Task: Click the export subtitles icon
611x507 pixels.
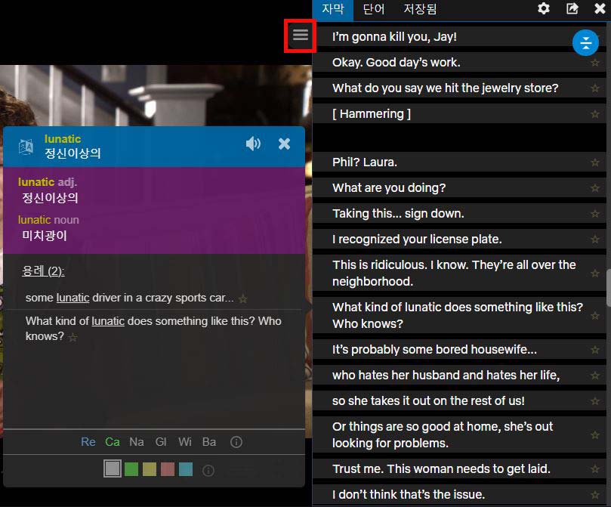Action: (572, 8)
